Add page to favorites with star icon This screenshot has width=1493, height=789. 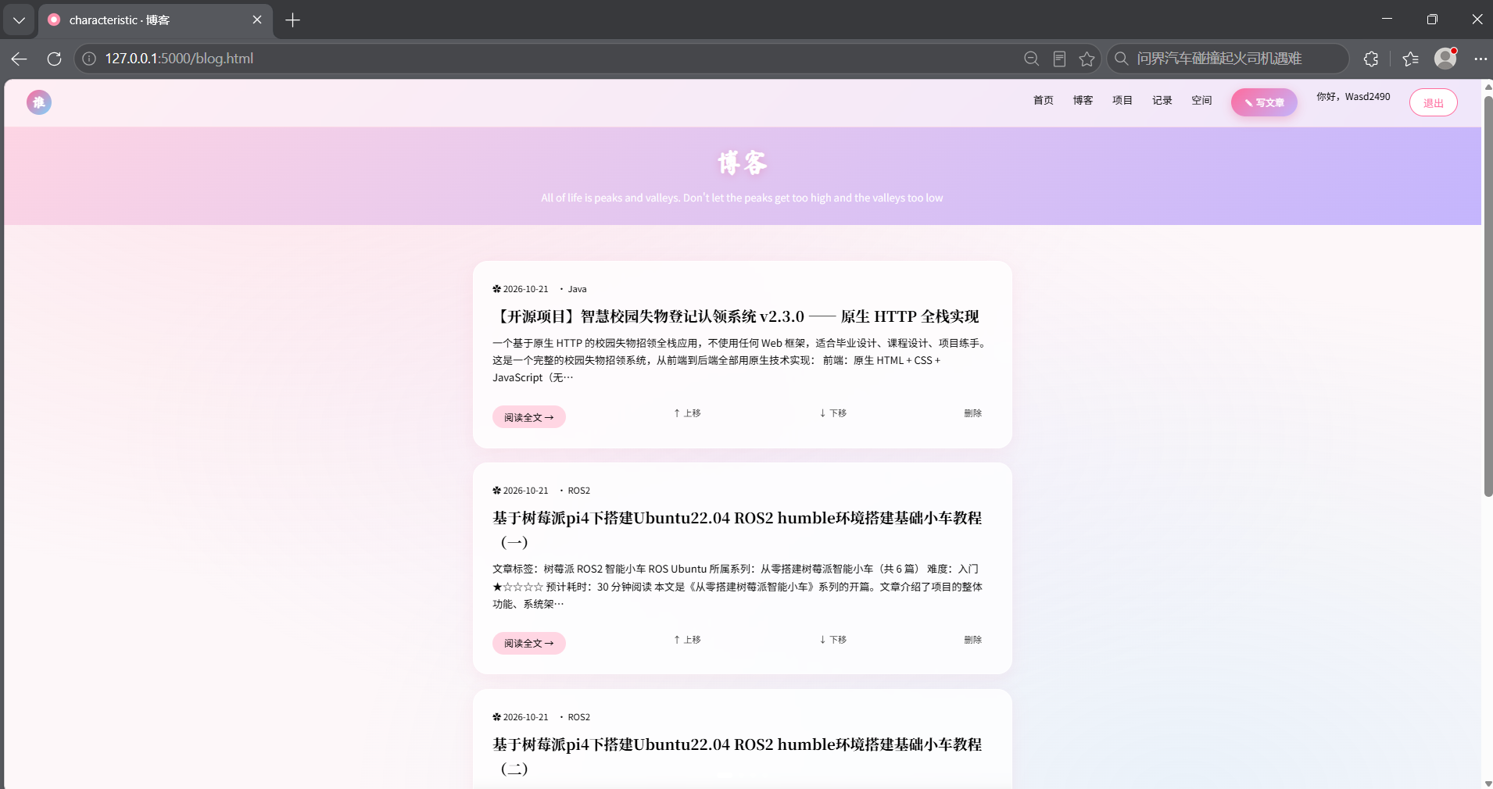(1087, 59)
